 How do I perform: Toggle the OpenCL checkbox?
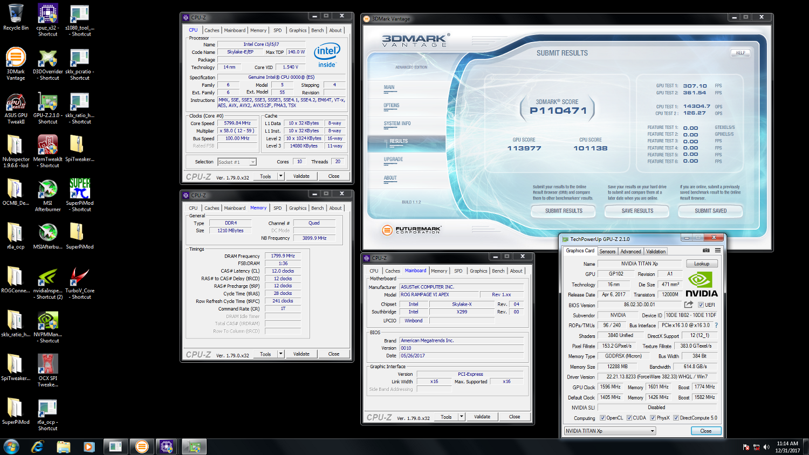click(x=603, y=418)
